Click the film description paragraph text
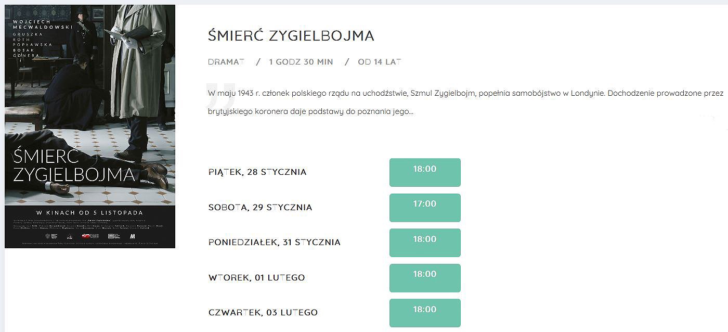This screenshot has height=332, width=728. coord(465,103)
